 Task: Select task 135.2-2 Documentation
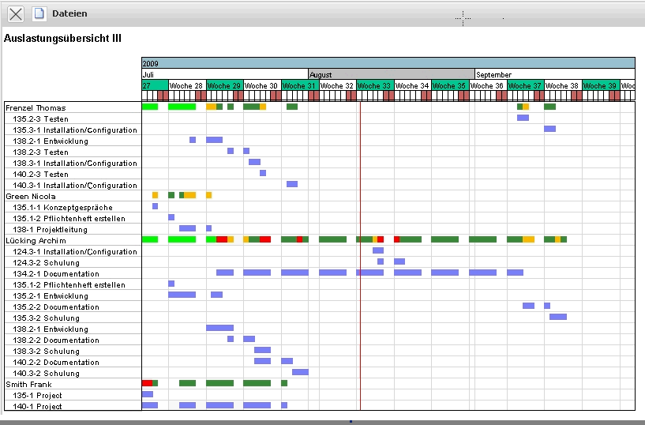pyautogui.click(x=73, y=307)
